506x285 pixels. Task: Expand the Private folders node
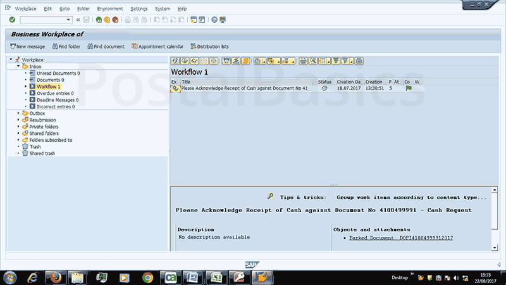(18, 127)
